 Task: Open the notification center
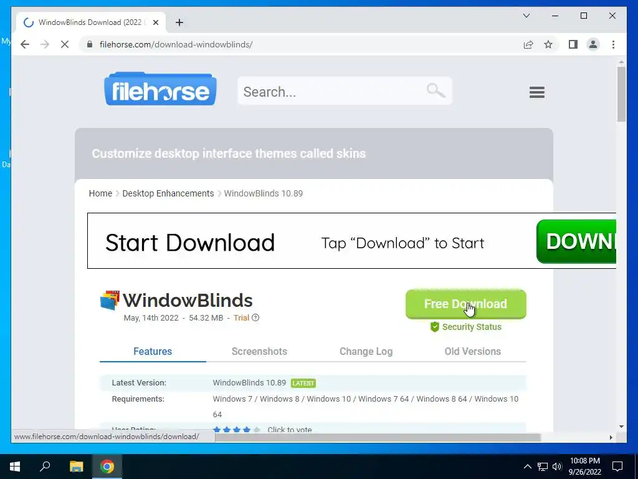coord(617,467)
